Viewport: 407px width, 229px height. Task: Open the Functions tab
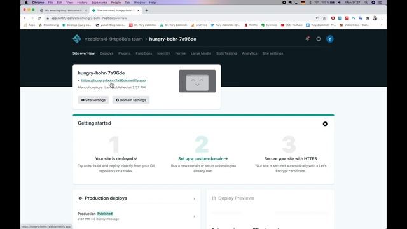pyautogui.click(x=144, y=53)
